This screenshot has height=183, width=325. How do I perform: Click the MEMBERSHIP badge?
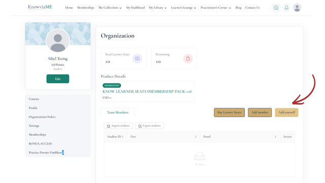click(112, 85)
